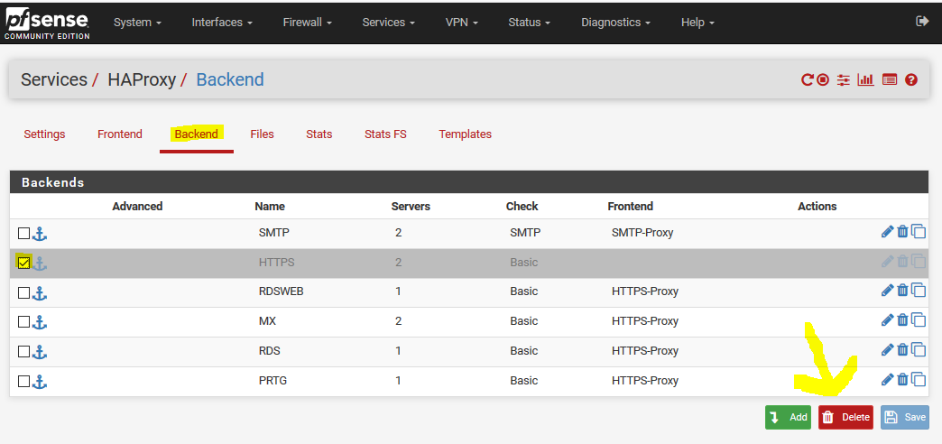Image resolution: width=942 pixels, height=444 pixels.
Task: Click the red Delete button
Action: click(x=845, y=417)
